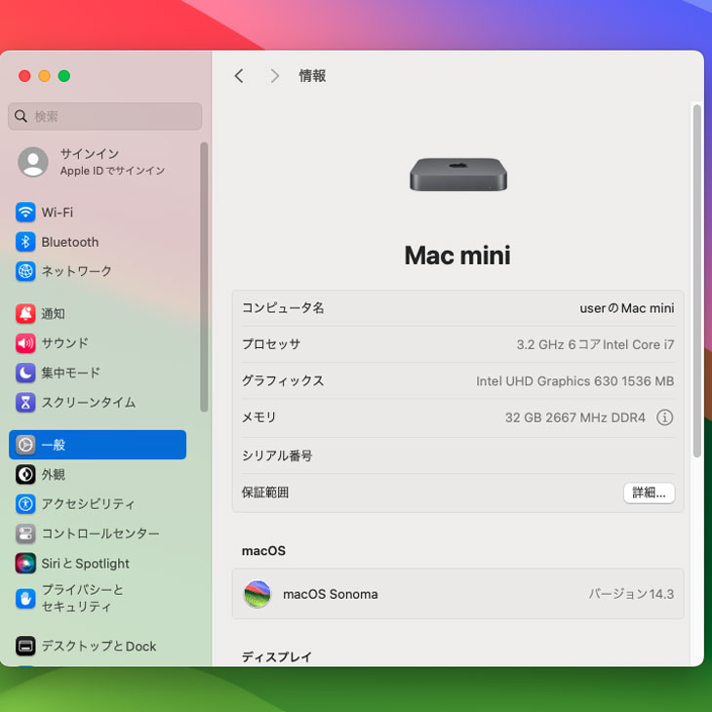
Task: Click the sidebar scrollbar
Action: tap(204, 277)
